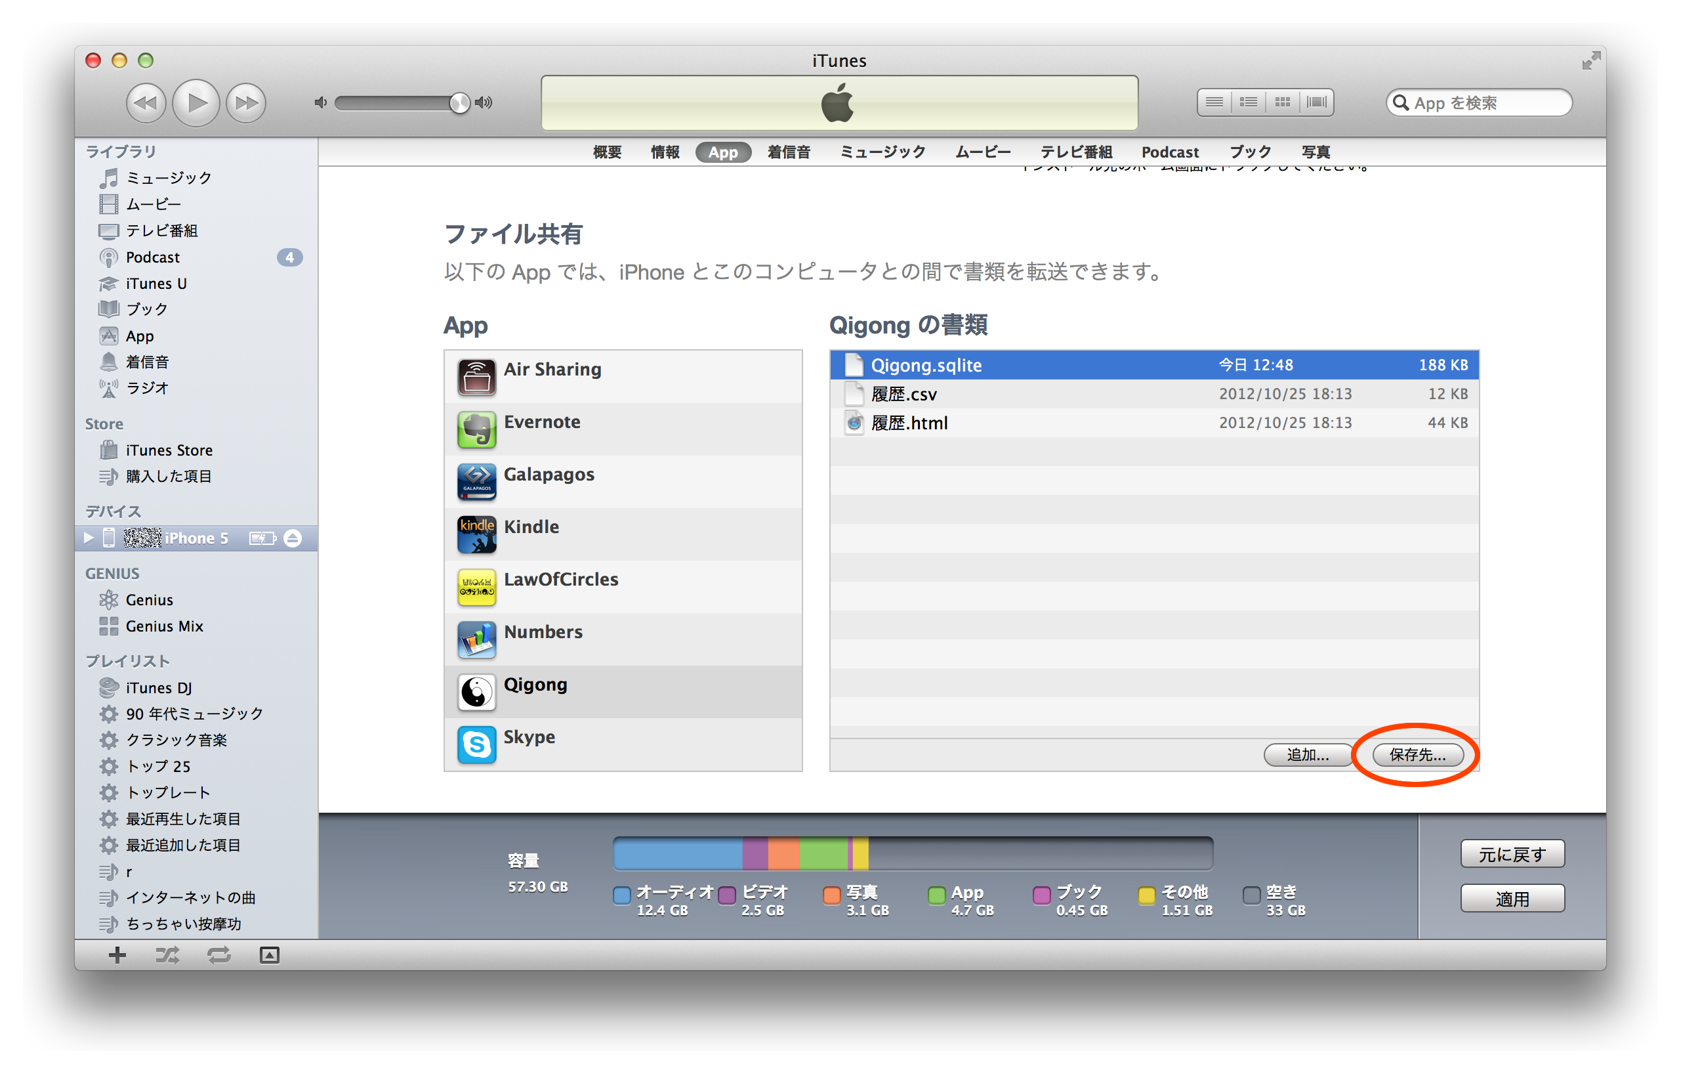The width and height of the screenshot is (1681, 1074).
Task: Click the Kindle app icon
Action: [476, 534]
